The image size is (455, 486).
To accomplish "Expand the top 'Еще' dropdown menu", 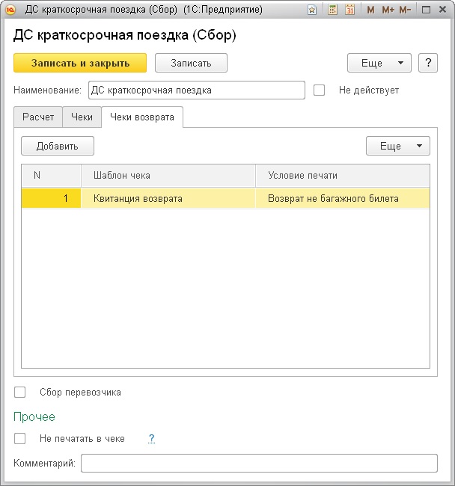I will 379,63.
